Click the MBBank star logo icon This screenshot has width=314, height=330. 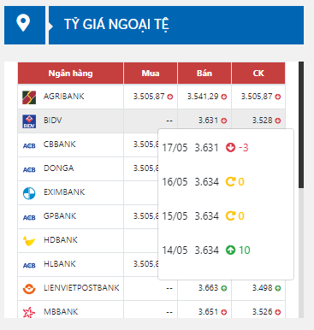click(x=29, y=312)
